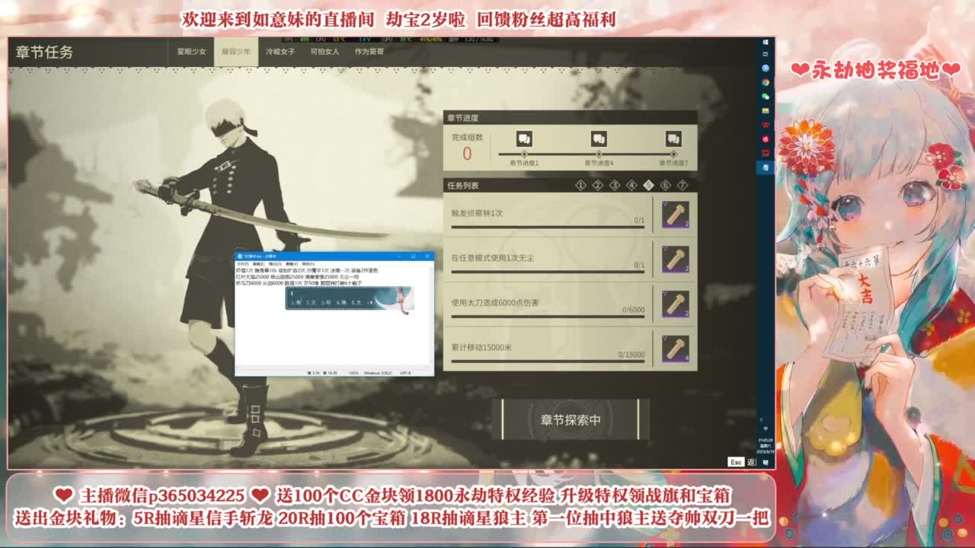Select task group 3 diamond
The image size is (975, 548).
pyautogui.click(x=615, y=185)
